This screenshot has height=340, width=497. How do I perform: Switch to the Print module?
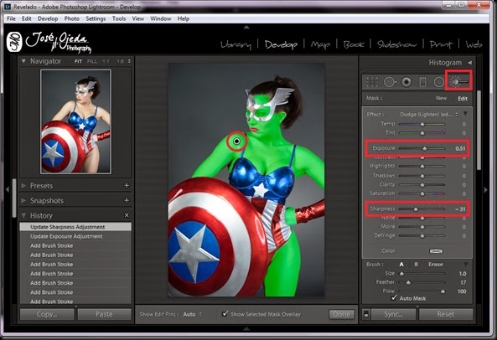tap(441, 44)
